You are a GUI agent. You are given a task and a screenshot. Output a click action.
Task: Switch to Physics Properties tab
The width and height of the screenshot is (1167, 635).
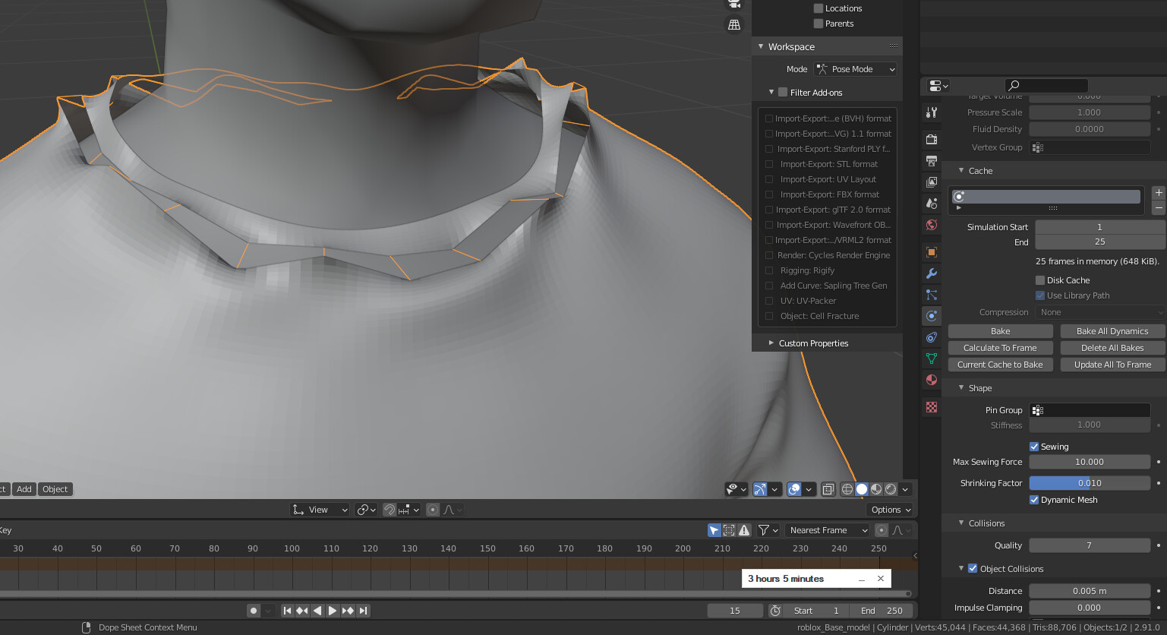[932, 315]
